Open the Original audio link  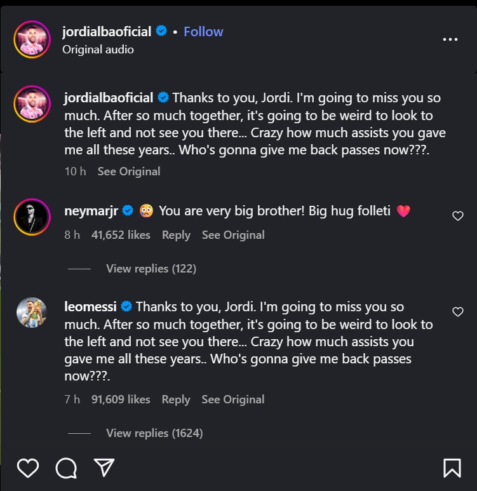coord(98,50)
